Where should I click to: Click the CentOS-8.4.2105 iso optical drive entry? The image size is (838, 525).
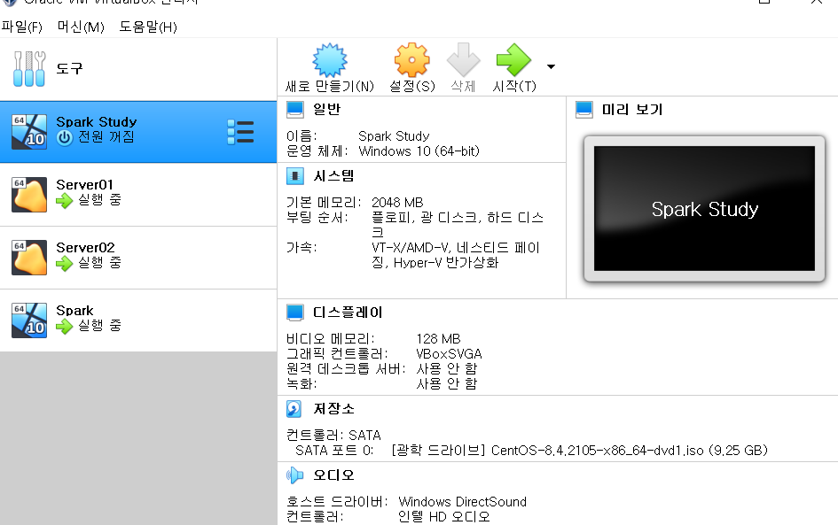[579, 451]
